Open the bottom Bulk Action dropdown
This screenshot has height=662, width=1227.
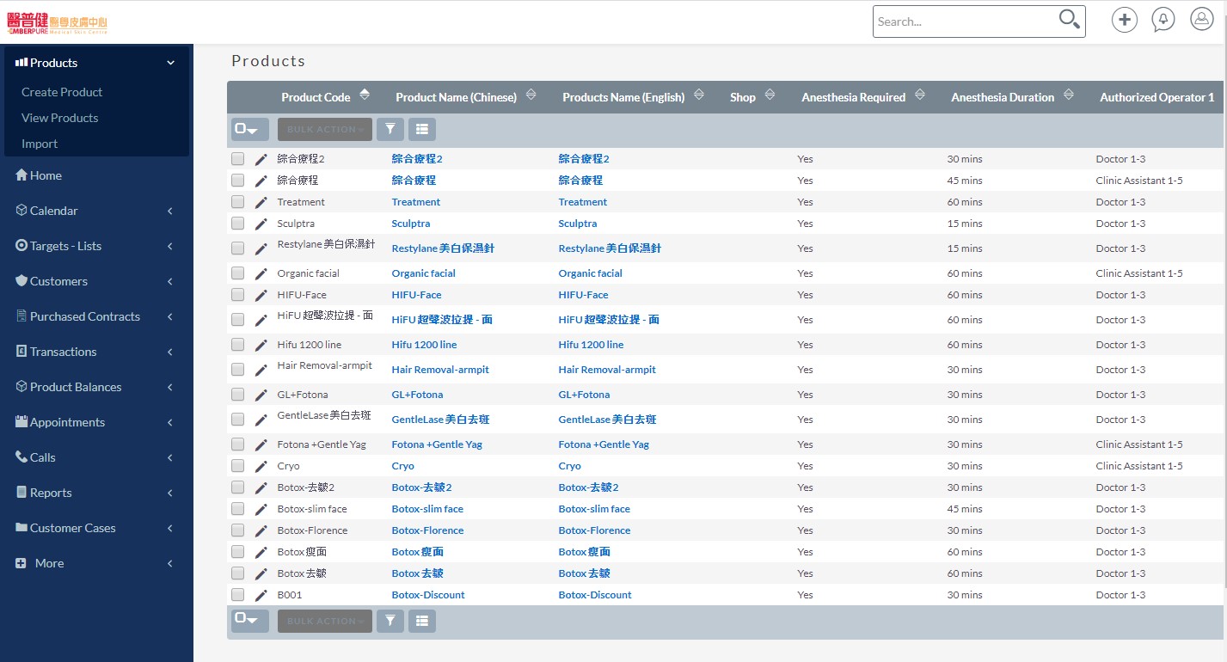pyautogui.click(x=325, y=621)
